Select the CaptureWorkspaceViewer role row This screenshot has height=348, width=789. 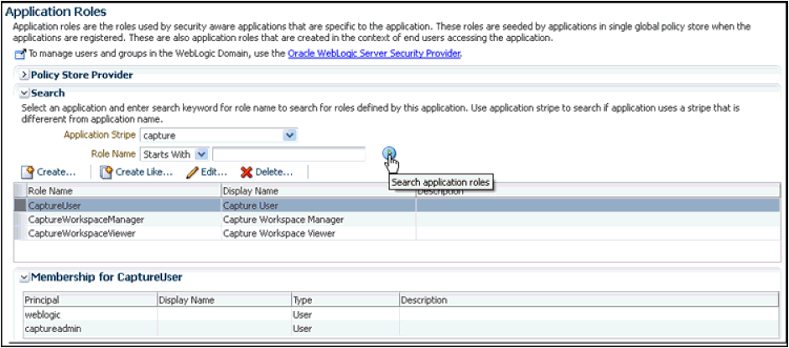pyautogui.click(x=397, y=233)
